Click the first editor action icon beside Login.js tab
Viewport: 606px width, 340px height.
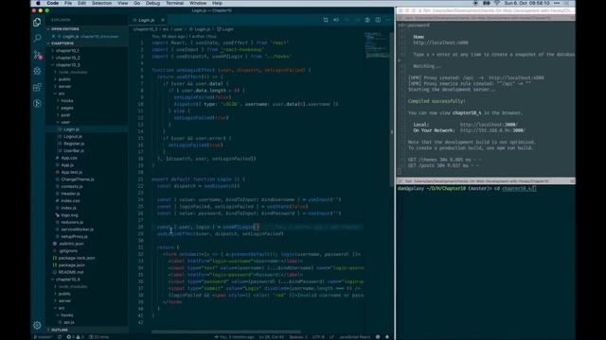pos(326,20)
